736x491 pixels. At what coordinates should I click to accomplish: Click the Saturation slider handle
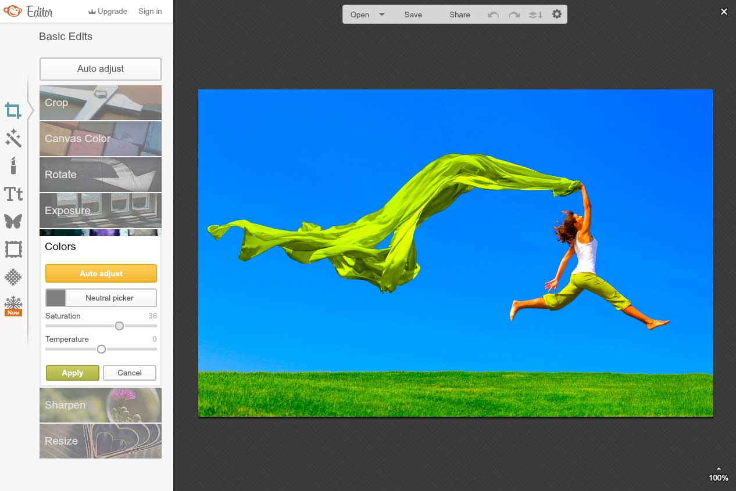pyautogui.click(x=119, y=326)
